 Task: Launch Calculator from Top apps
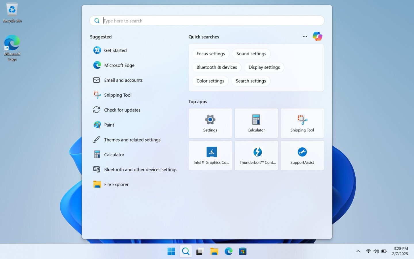coord(256,123)
